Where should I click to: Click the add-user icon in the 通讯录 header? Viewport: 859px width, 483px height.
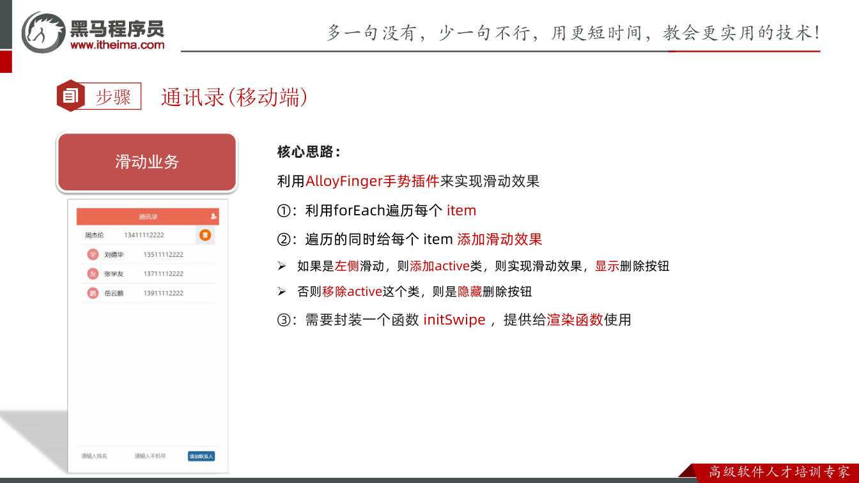tap(213, 217)
